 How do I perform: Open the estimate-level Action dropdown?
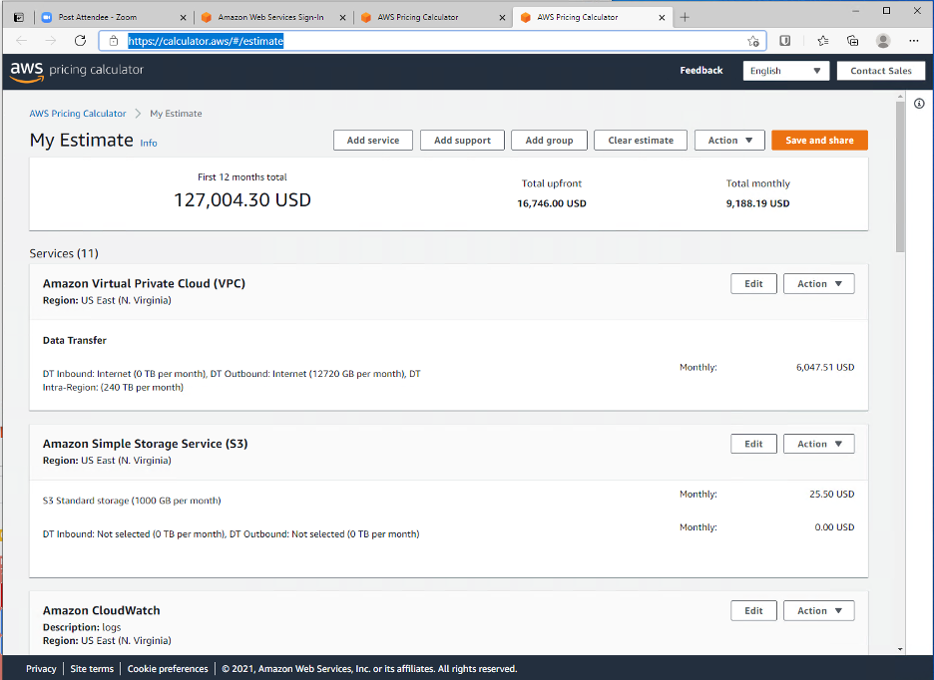coord(729,141)
